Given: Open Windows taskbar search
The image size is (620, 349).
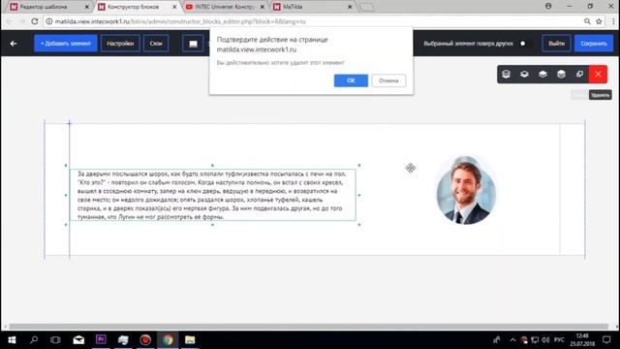Looking at the screenshot, I should pyautogui.click(x=34, y=340).
